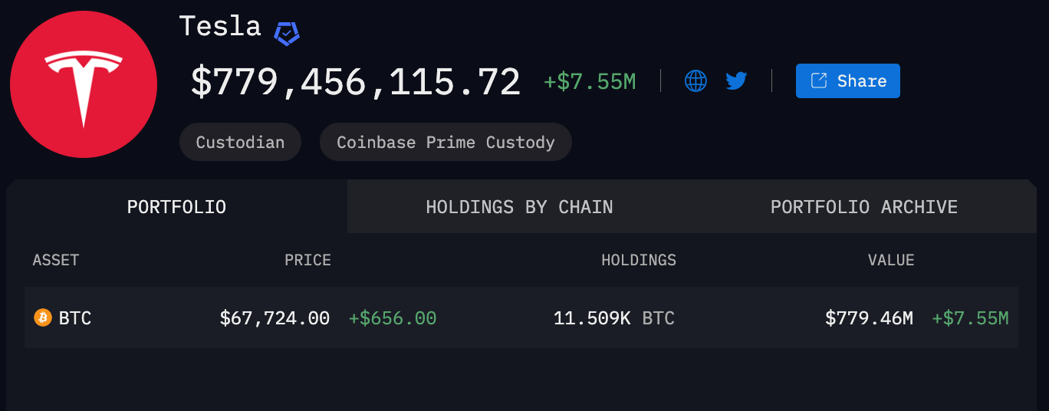Click the BTC asset name
Viewport: 1049px width, 411px height.
pos(75,318)
